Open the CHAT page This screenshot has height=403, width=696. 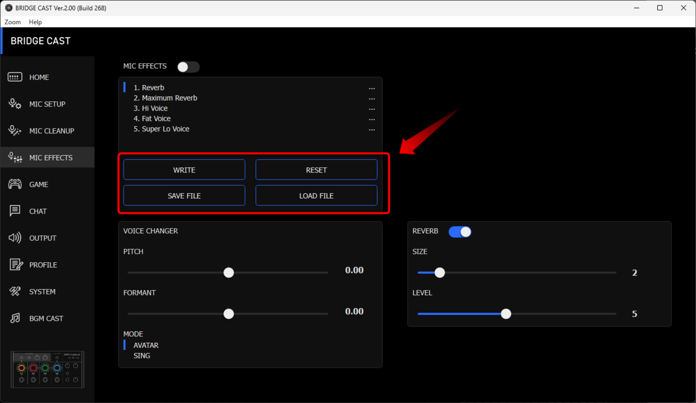[x=47, y=211]
